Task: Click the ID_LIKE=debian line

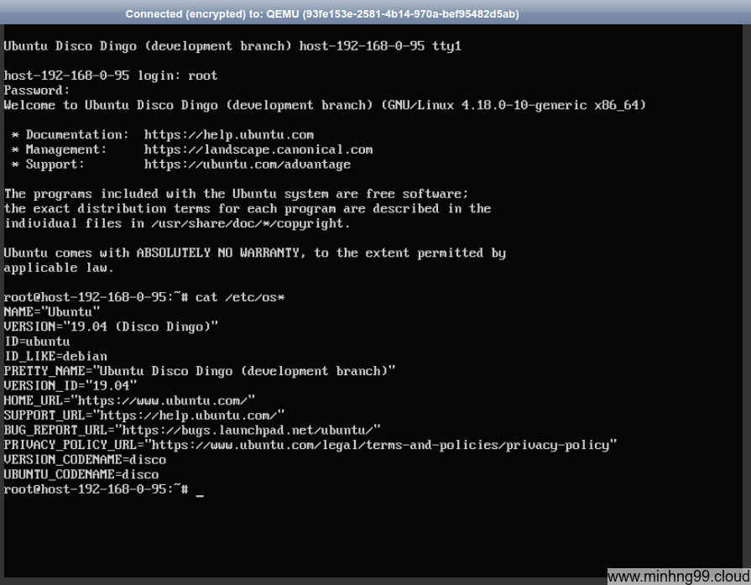Action: point(55,357)
